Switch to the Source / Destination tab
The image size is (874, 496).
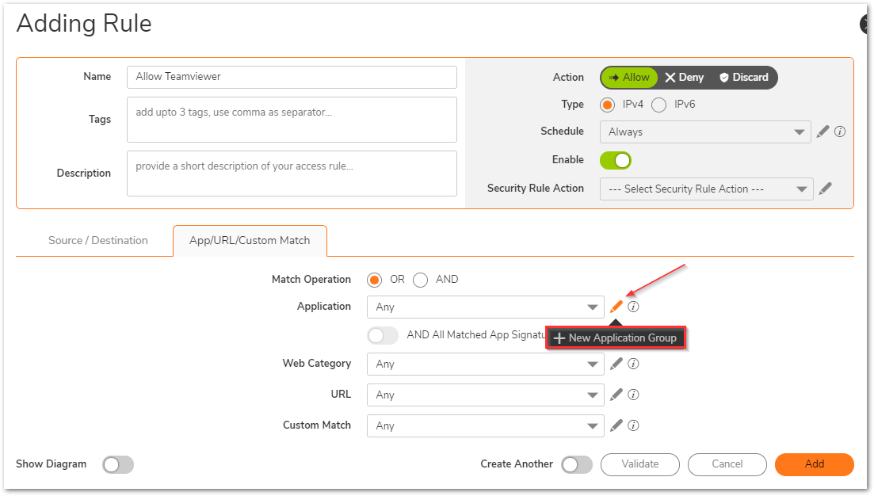pyautogui.click(x=98, y=241)
